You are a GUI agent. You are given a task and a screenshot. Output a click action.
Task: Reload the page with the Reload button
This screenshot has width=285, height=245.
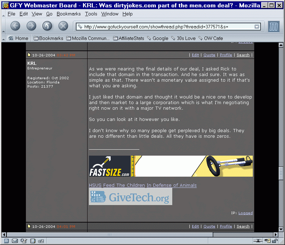pyautogui.click(x=47, y=26)
